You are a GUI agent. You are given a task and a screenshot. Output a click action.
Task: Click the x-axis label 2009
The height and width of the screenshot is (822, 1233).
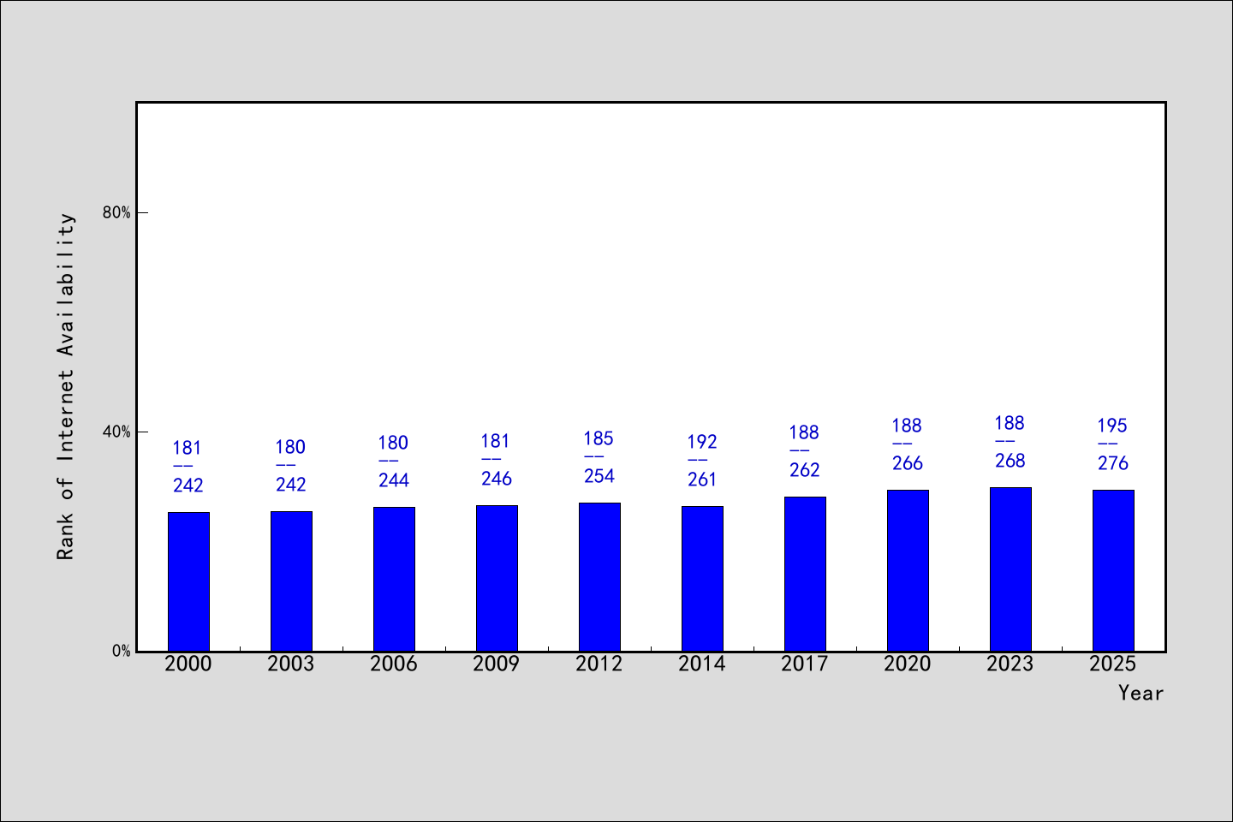497,664
